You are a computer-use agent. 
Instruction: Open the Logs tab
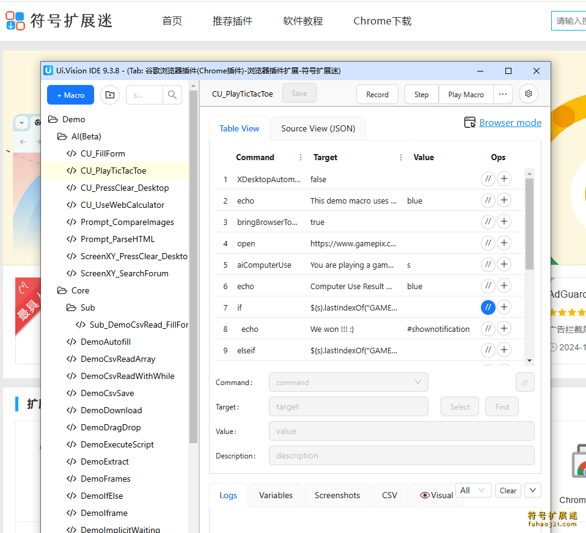tap(229, 495)
